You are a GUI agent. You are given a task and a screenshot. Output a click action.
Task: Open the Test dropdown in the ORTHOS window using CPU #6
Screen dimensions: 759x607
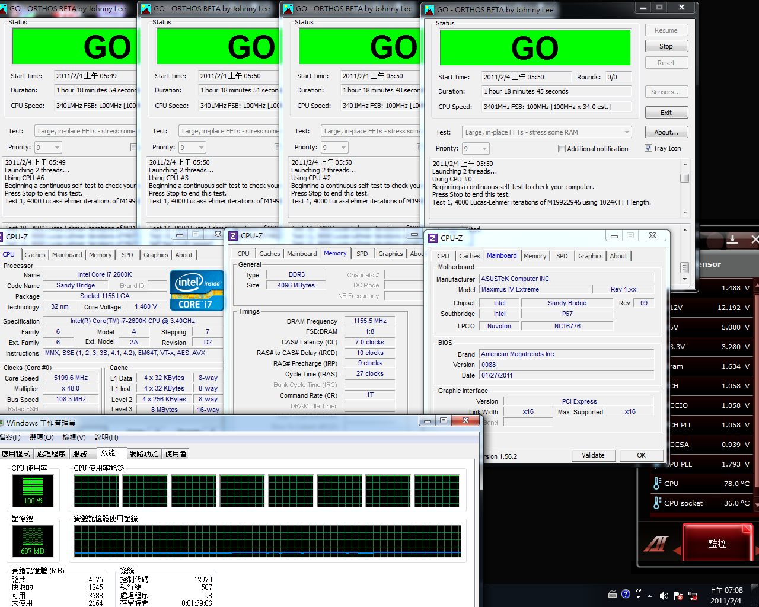click(85, 131)
